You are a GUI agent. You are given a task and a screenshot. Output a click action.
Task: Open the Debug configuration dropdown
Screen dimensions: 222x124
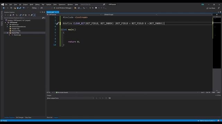click(x=35, y=8)
